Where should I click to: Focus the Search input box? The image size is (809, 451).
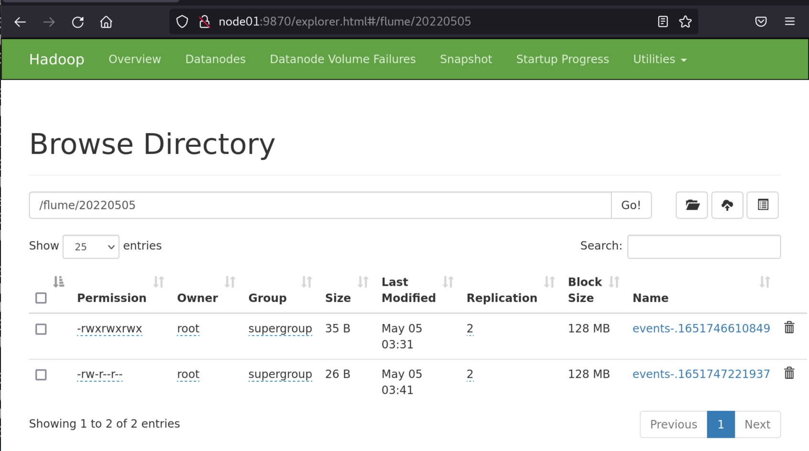tap(704, 247)
